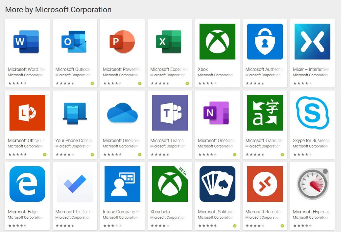Open the Microsoft Edge icon

click(x=27, y=184)
